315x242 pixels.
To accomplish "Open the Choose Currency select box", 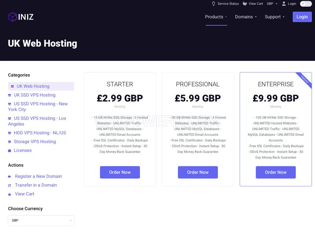I will pos(41,221).
